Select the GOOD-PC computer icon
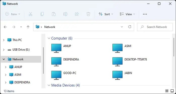 pos(56,75)
